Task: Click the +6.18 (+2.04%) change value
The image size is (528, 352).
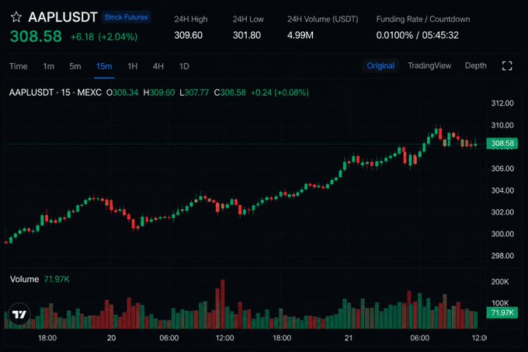Action: click(104, 37)
